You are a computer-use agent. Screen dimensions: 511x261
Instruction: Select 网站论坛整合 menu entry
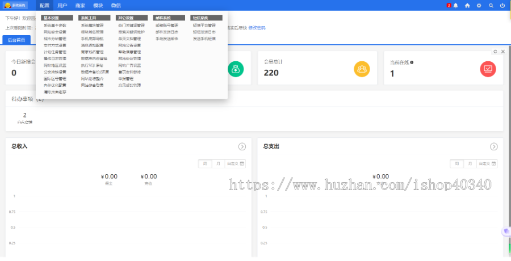(92, 78)
